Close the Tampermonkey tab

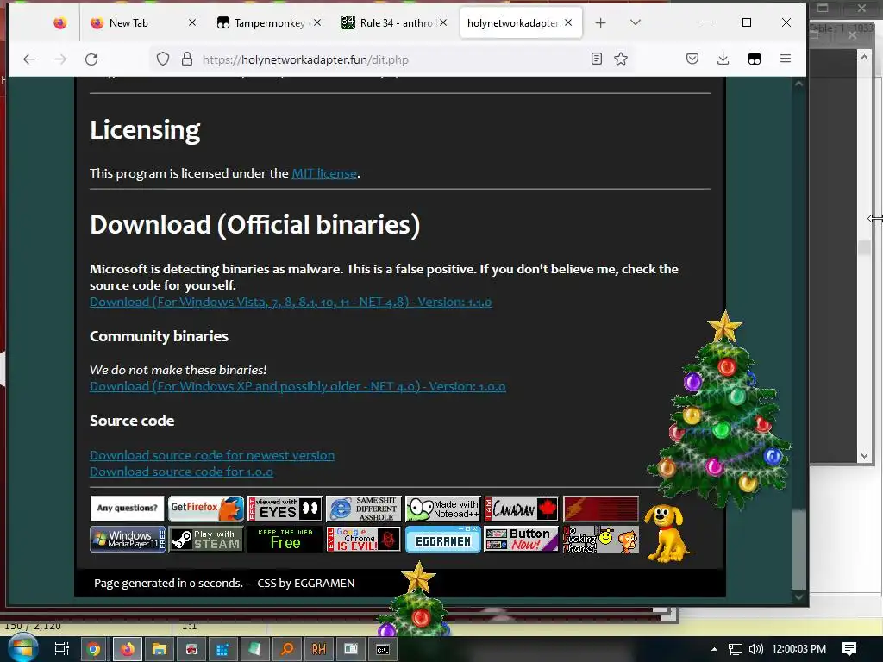coord(317,22)
